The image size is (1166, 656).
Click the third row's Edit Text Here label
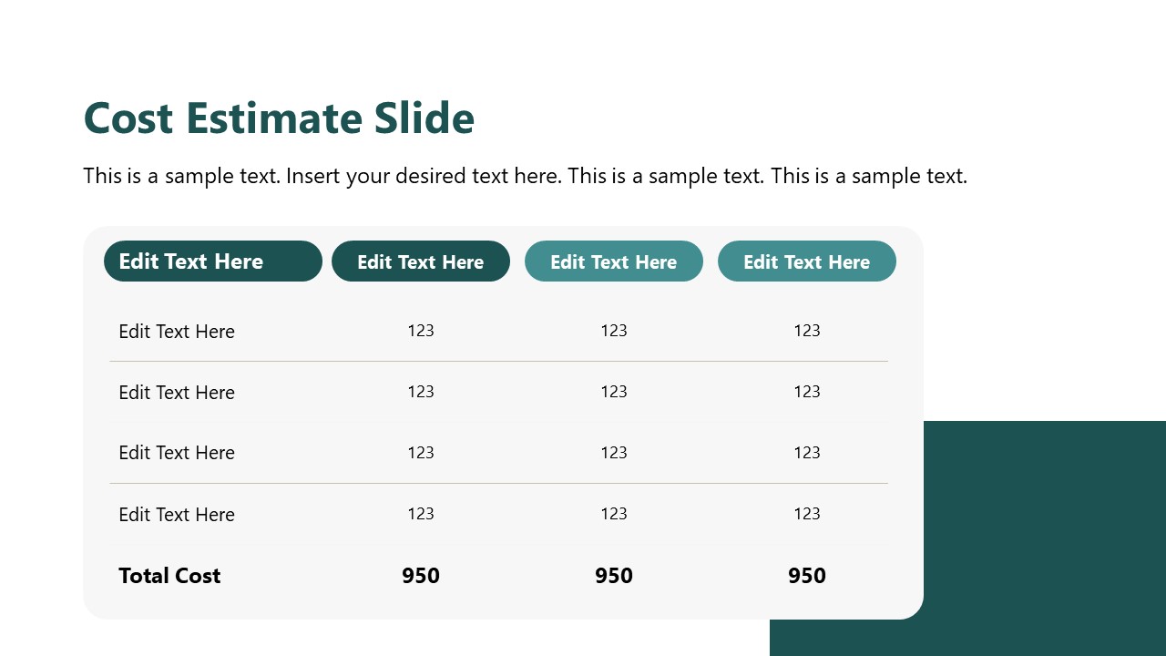[x=177, y=453]
